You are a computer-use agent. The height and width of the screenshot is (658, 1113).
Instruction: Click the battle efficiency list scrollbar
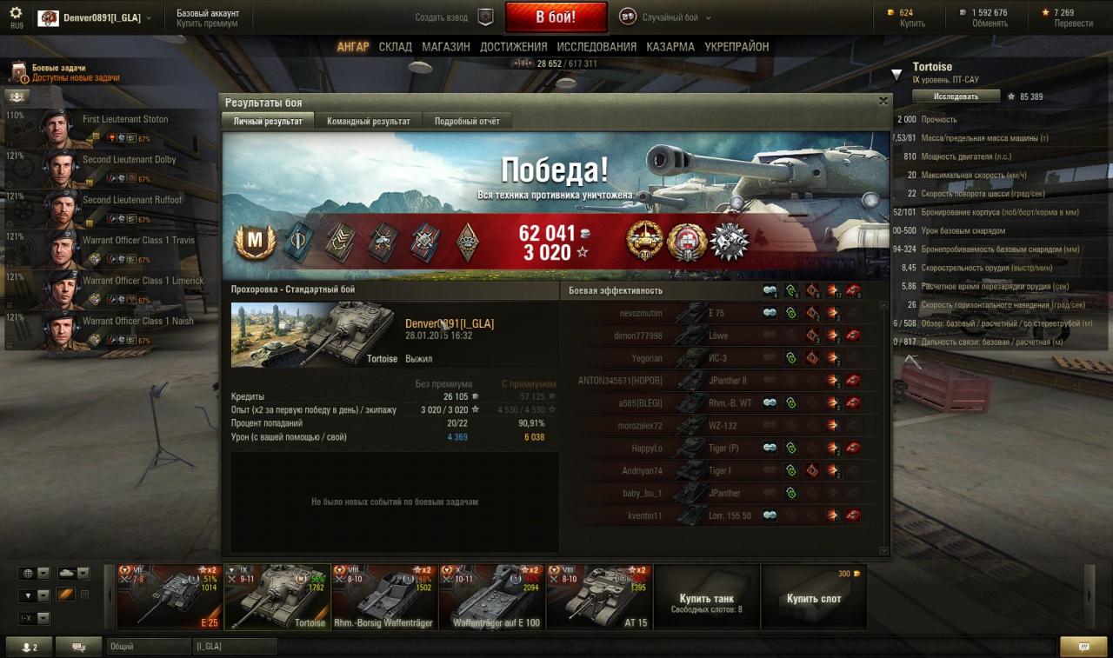(884, 428)
